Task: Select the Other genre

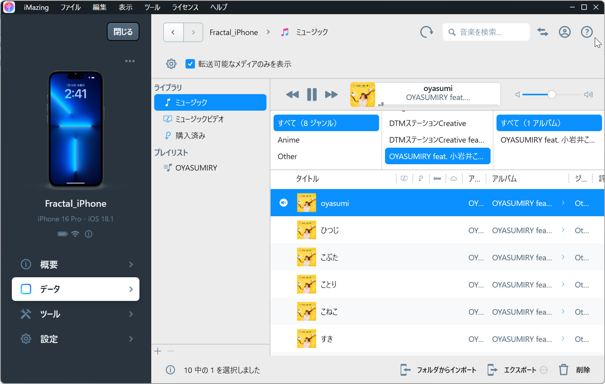Action: pyautogui.click(x=326, y=156)
